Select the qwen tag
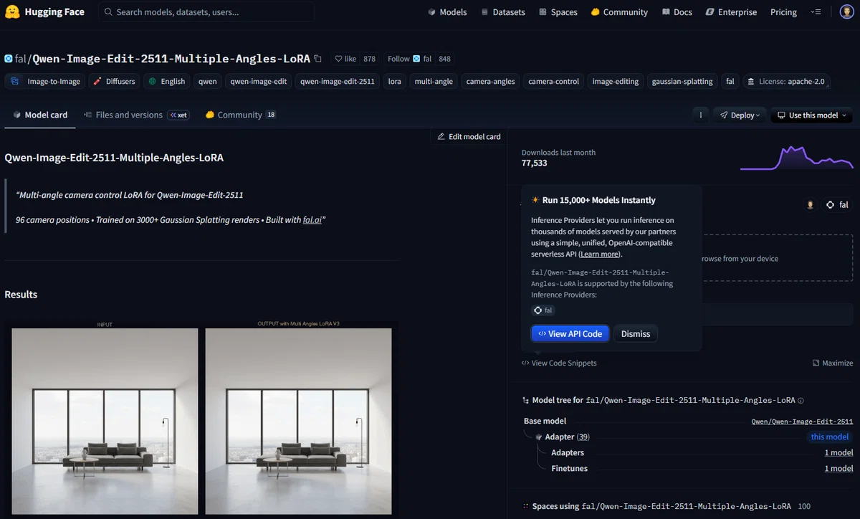Screen dimensions: 860x519 (208, 81)
